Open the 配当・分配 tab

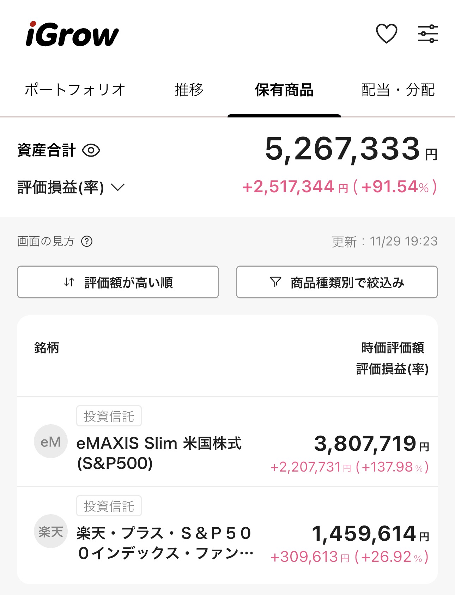click(x=398, y=90)
